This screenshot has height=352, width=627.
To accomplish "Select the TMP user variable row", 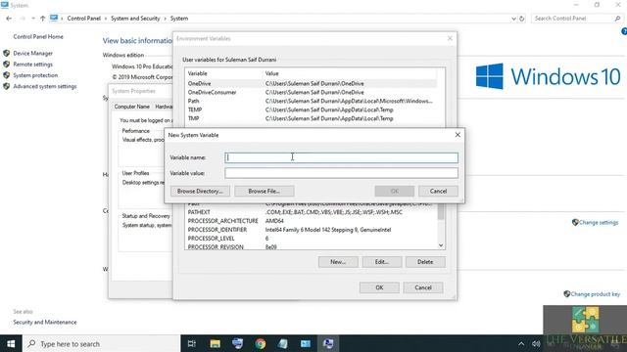I will click(x=312, y=118).
